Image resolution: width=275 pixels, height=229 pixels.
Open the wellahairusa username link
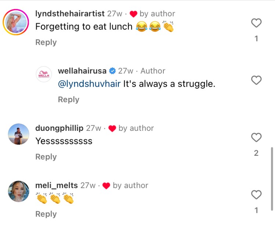82,71
